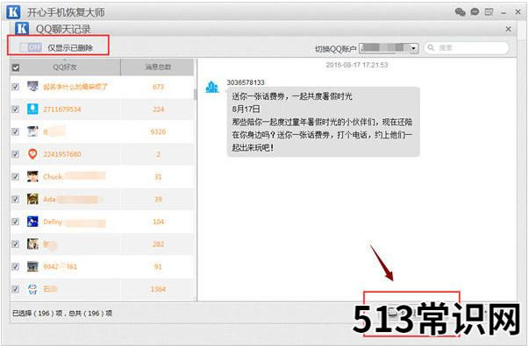Click Chuck's avatar picture
Viewport: 529px width, 346px height.
tap(32, 177)
